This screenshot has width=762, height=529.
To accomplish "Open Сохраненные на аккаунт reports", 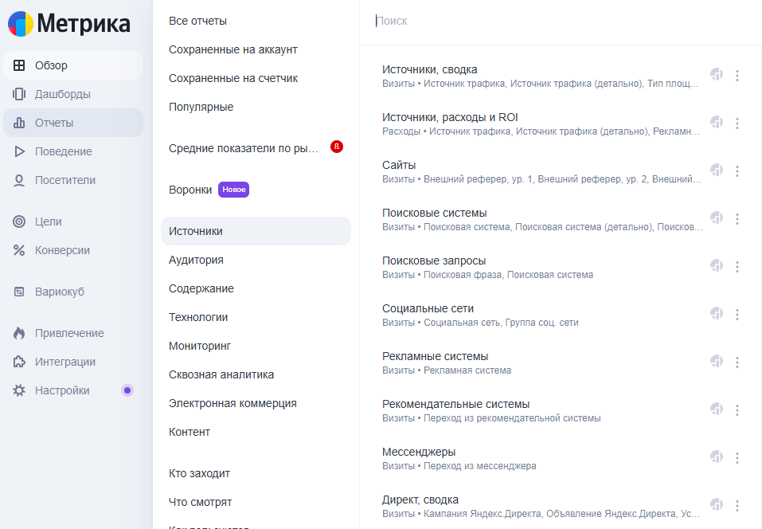I will point(233,49).
